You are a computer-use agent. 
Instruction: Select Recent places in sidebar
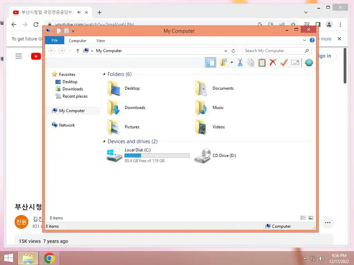point(75,96)
